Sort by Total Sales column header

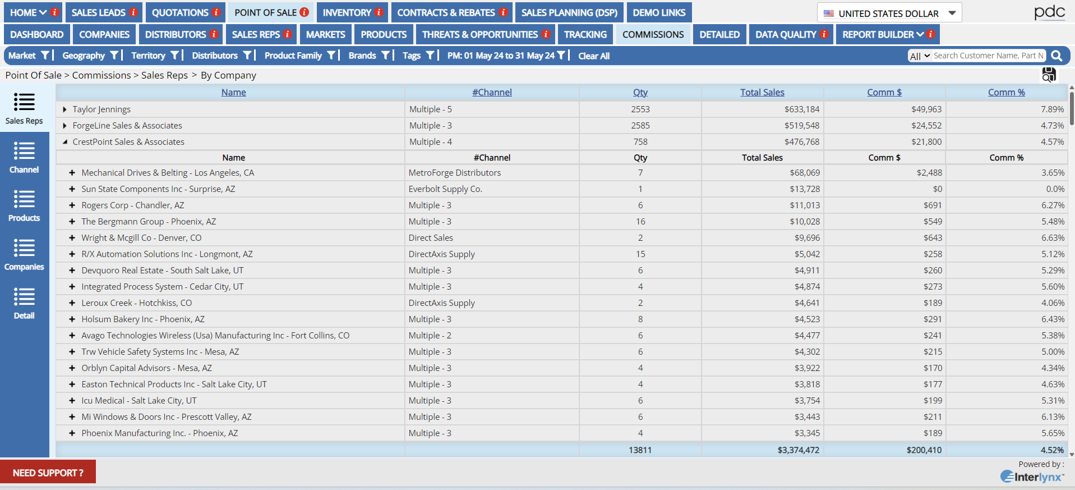click(x=762, y=93)
